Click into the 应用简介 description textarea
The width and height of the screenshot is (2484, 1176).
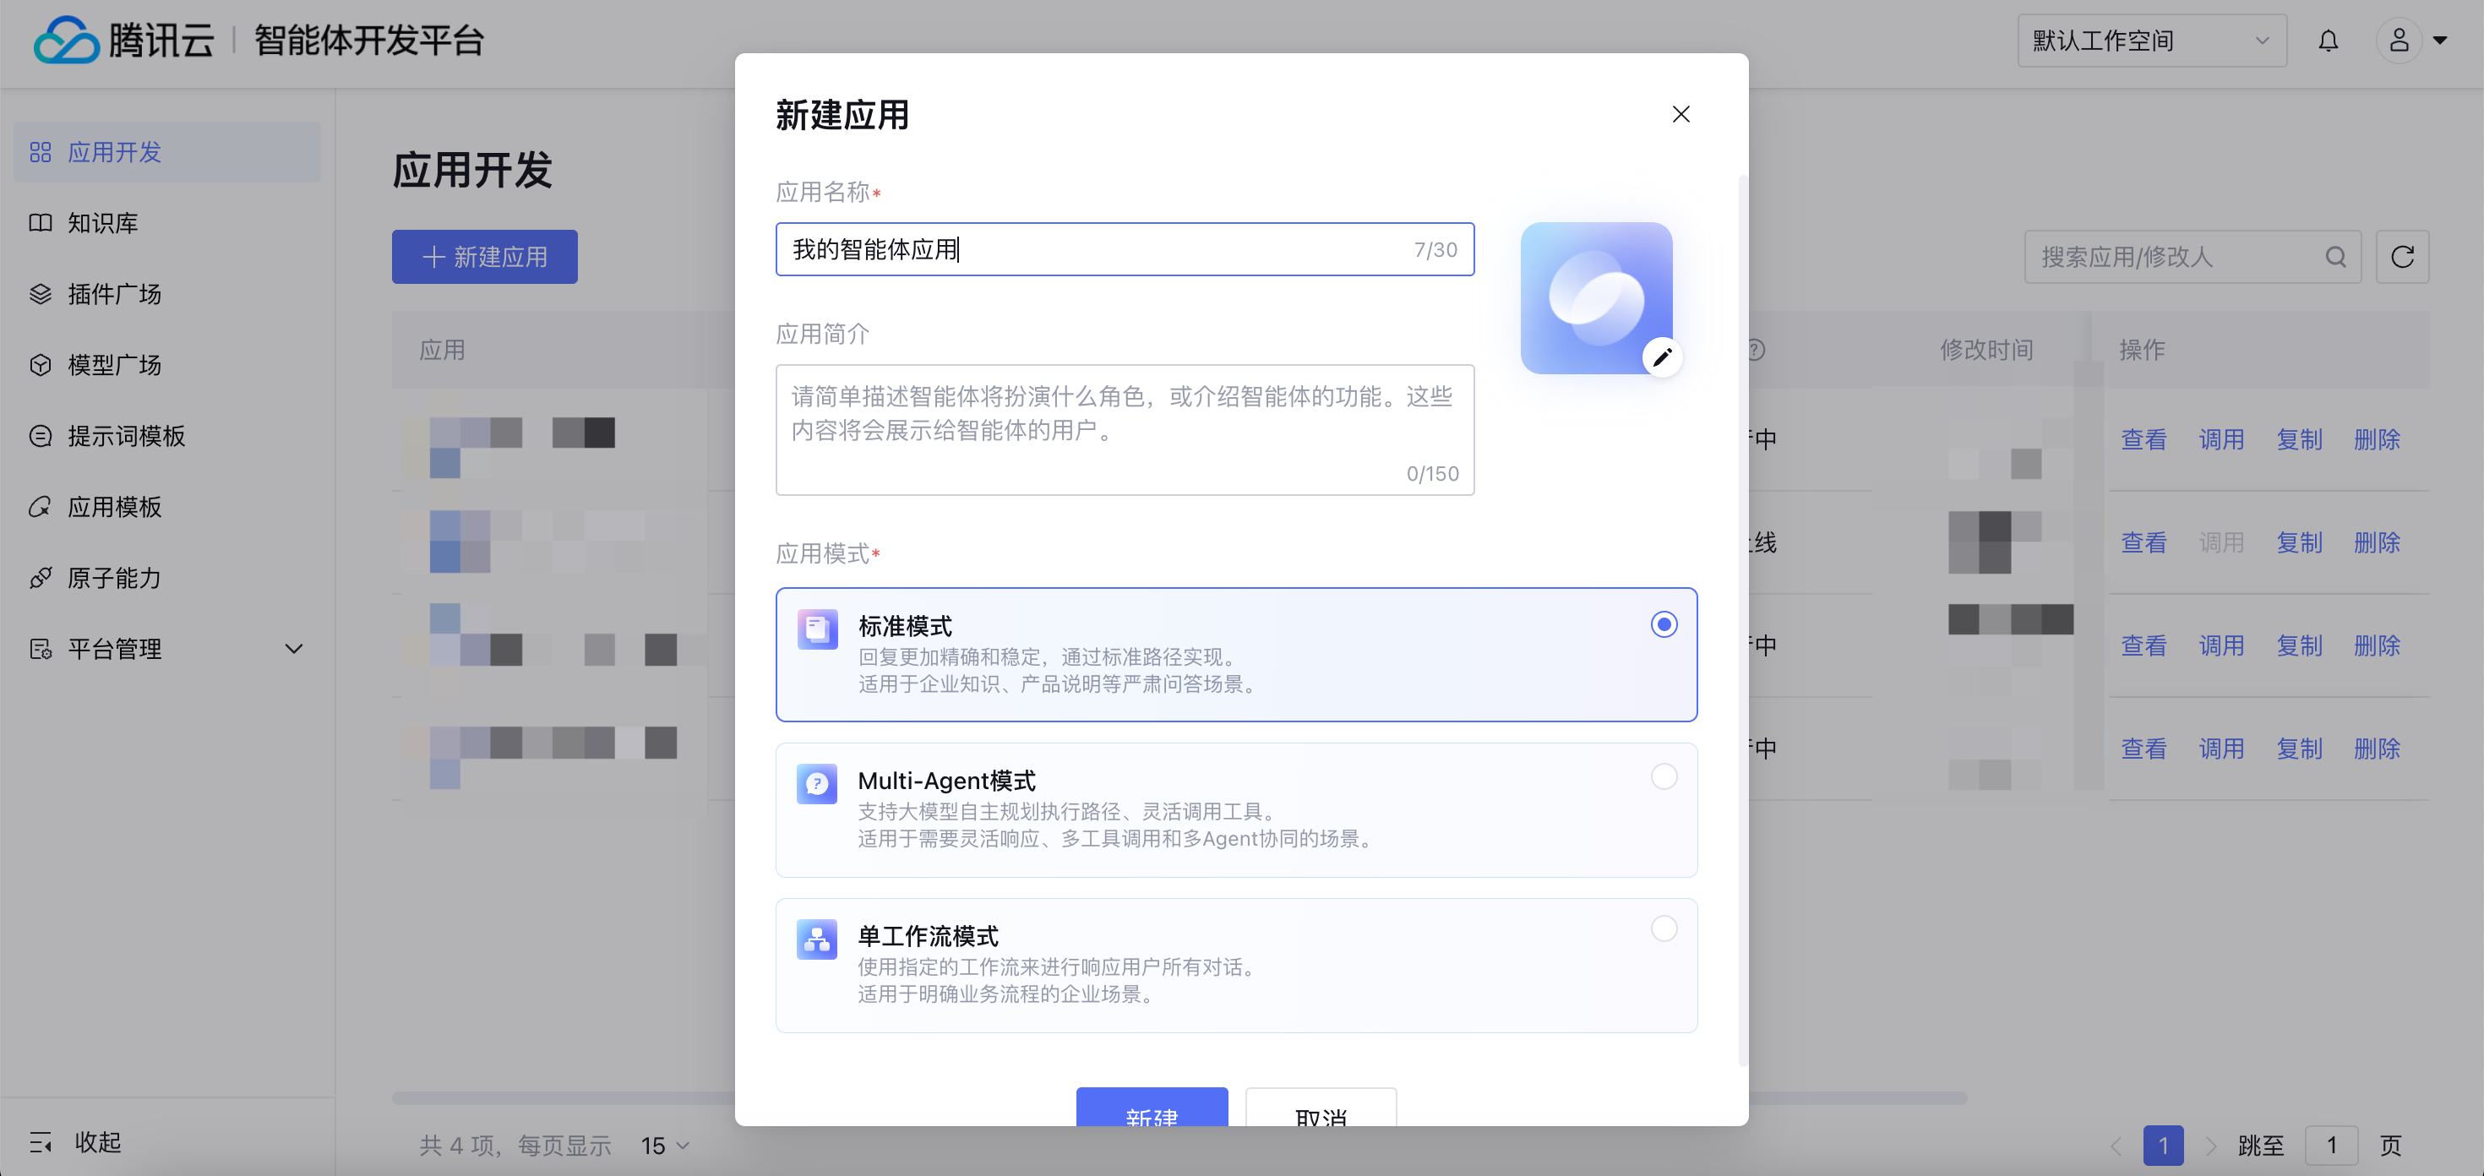coord(1124,429)
